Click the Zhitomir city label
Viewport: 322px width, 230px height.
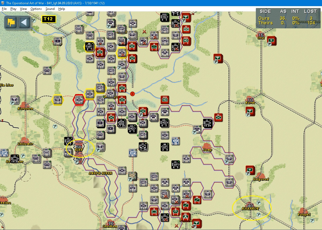[x=25, y=144]
